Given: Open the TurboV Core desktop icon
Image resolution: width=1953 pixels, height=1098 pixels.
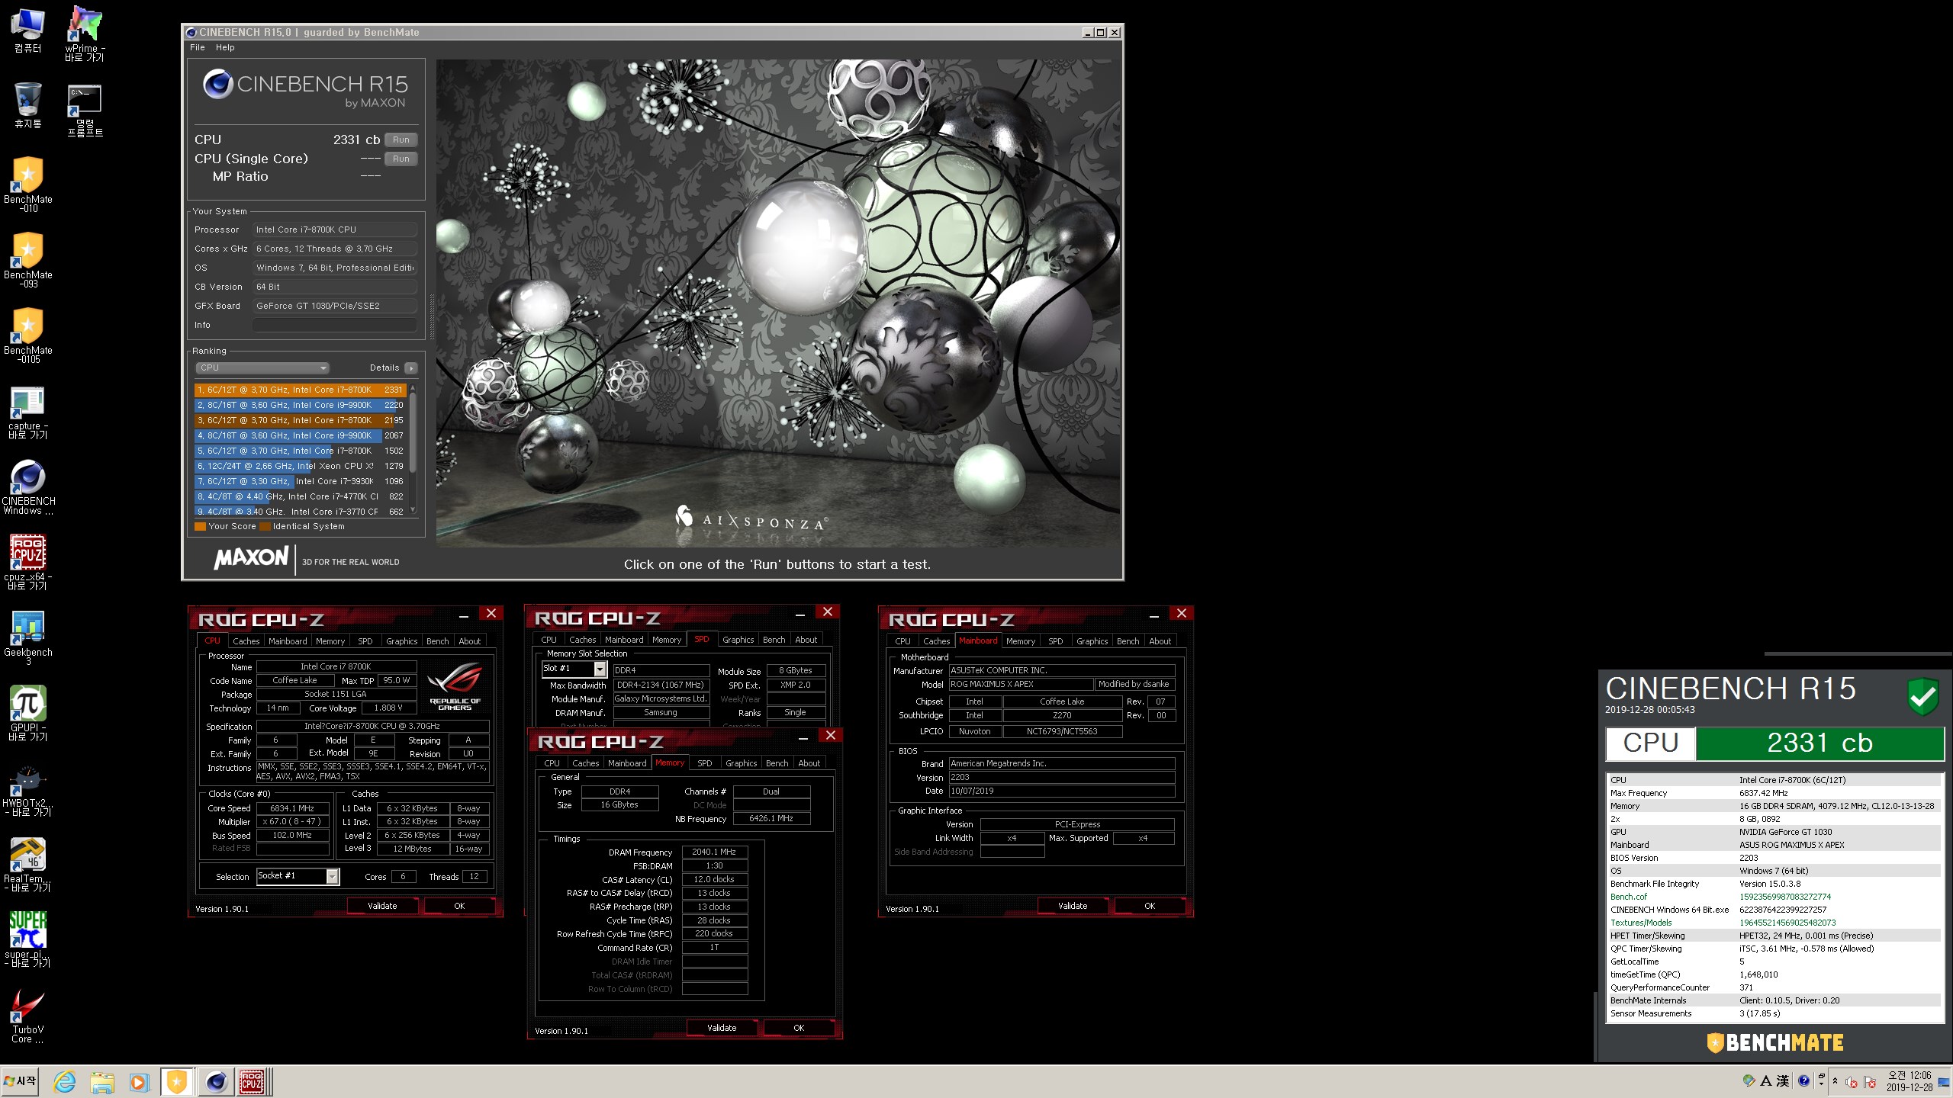Looking at the screenshot, I should point(27,1016).
